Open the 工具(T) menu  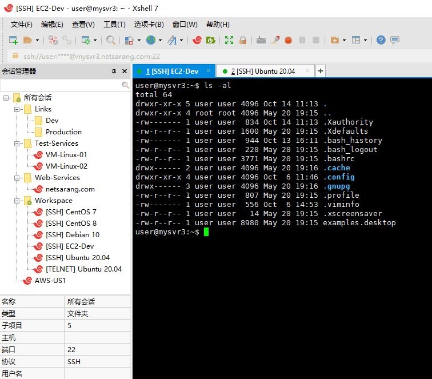114,24
